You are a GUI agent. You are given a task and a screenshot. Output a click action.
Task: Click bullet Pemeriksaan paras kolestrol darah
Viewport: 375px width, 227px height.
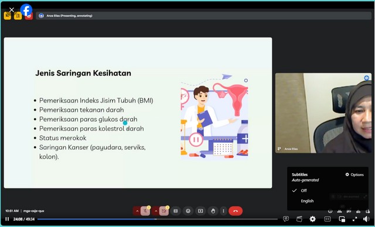point(91,129)
